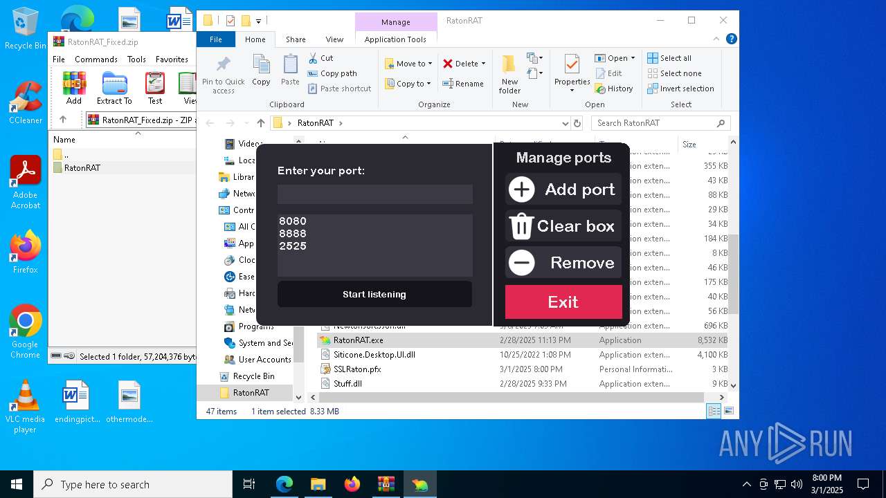
Task: Switch to the Share ribbon tab
Action: (x=296, y=39)
